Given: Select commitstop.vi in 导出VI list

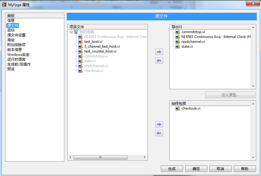Looking at the screenshot, I should [x=193, y=32].
